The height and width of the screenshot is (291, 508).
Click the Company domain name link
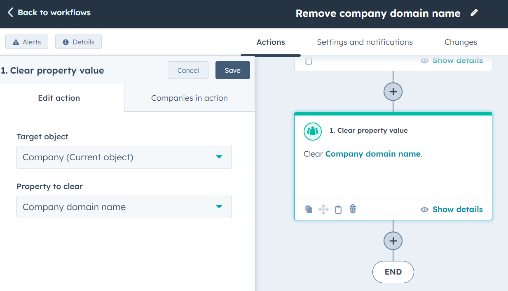[372, 154]
